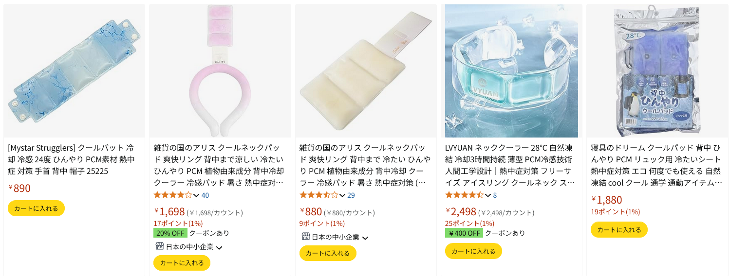Open the LVYUAN neck cooler product image
The image size is (730, 276).
coord(511,71)
